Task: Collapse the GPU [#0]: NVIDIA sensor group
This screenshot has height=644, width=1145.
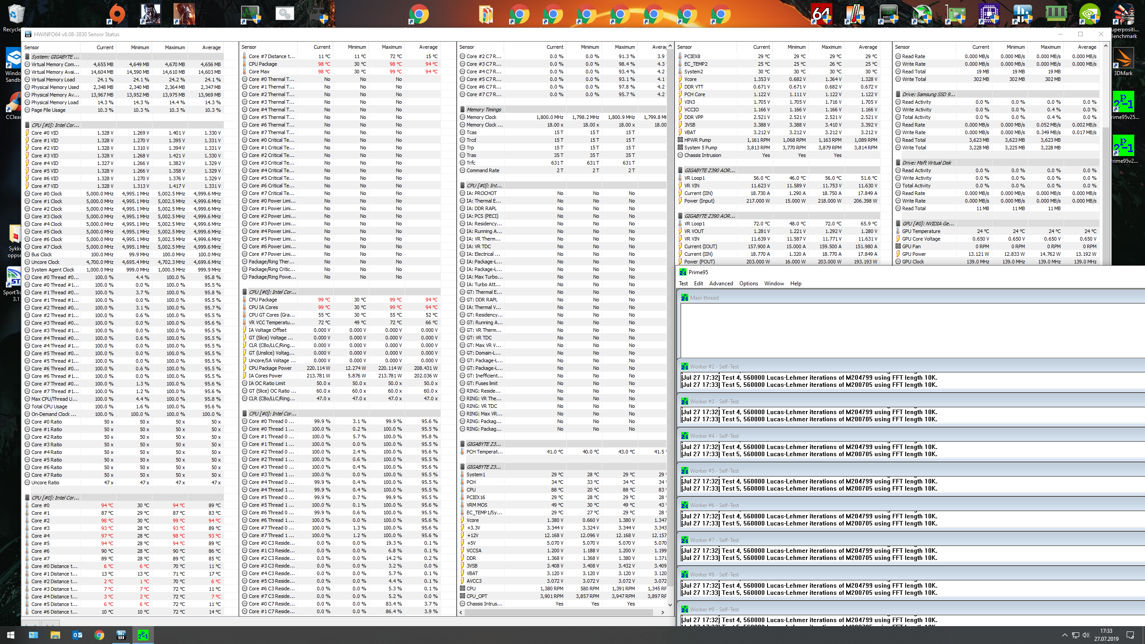Action: (996, 224)
